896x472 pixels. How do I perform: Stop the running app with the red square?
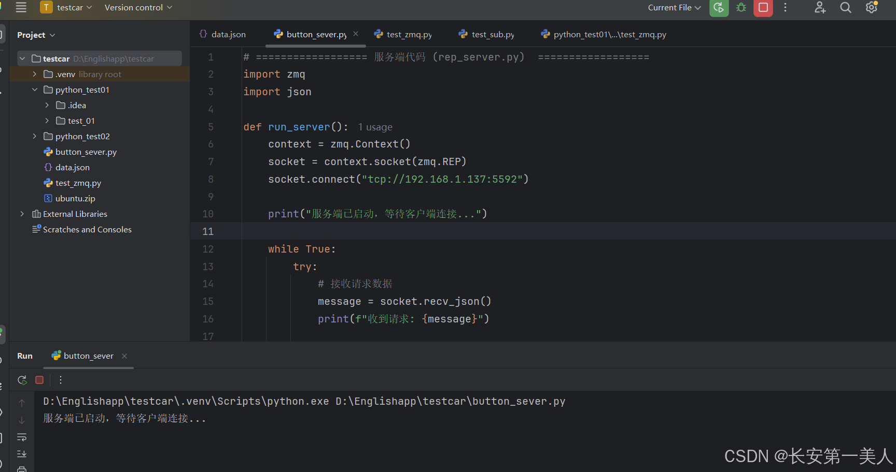point(763,8)
